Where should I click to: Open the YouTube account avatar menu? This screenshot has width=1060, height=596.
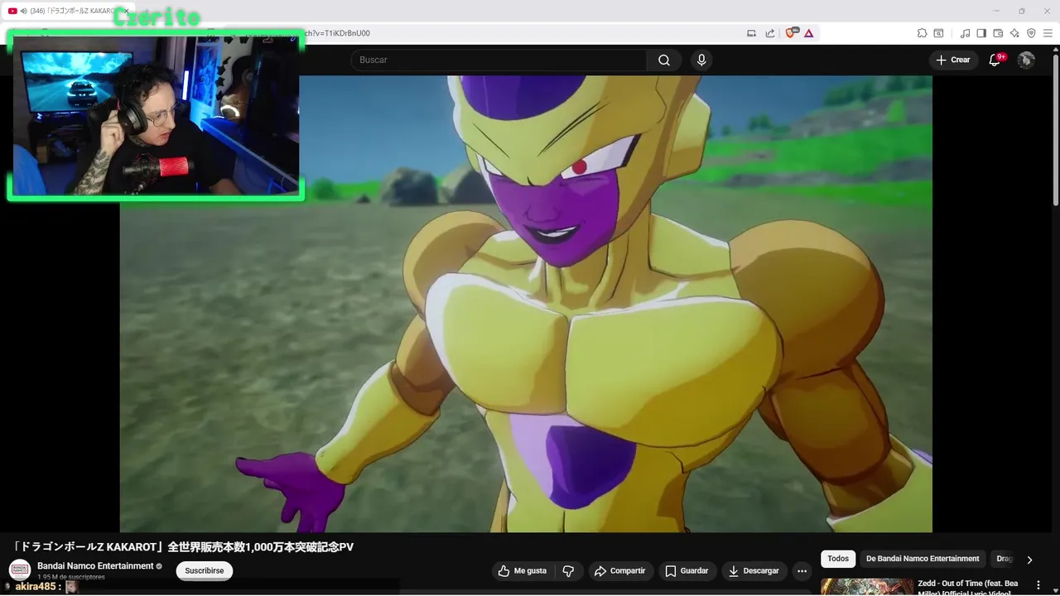(x=1026, y=60)
